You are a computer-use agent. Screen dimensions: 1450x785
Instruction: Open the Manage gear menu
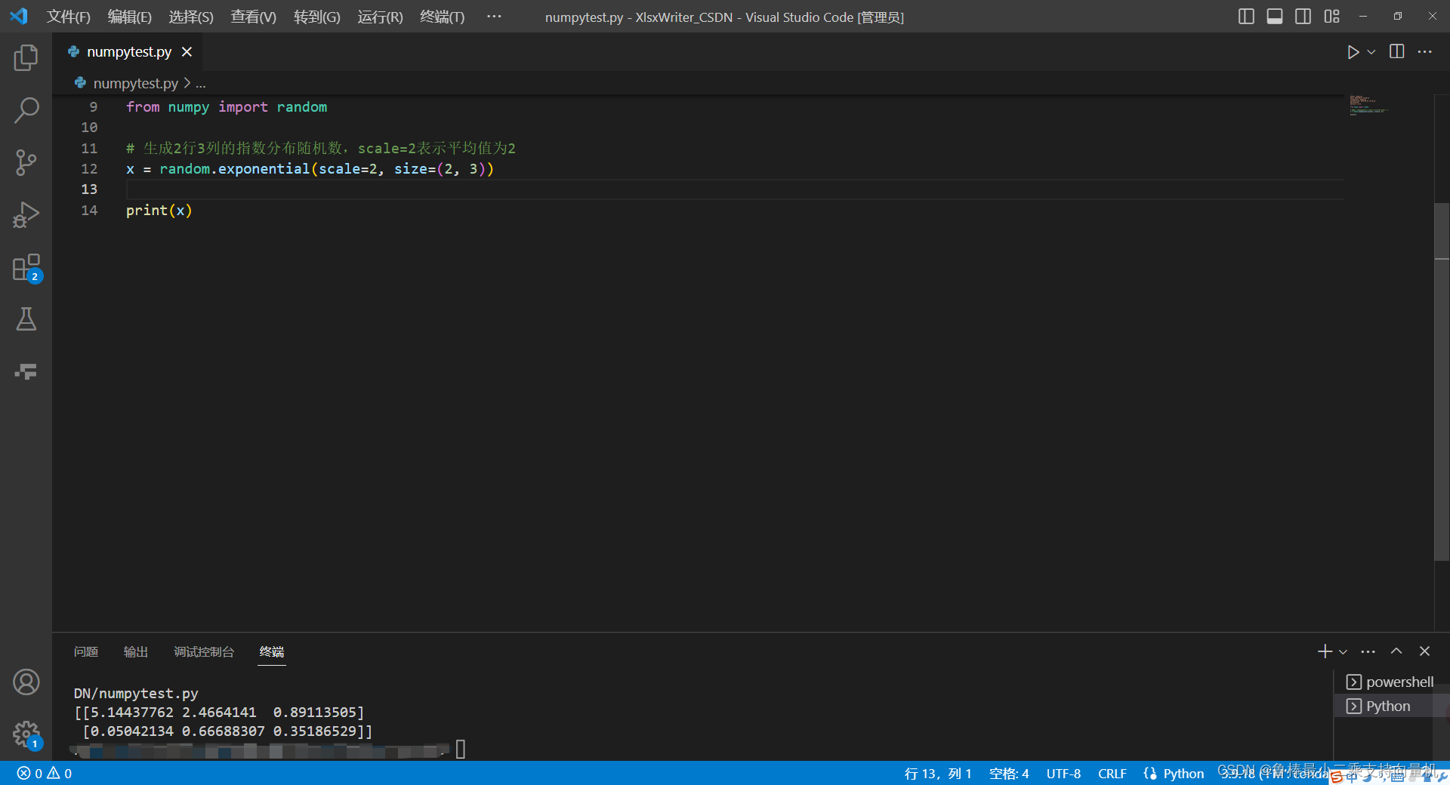26,734
